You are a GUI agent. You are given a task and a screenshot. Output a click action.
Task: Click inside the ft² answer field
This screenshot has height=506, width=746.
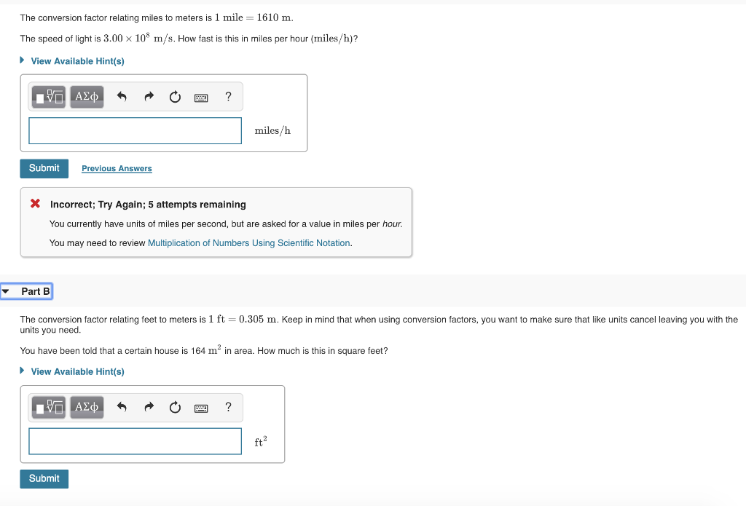pyautogui.click(x=135, y=441)
